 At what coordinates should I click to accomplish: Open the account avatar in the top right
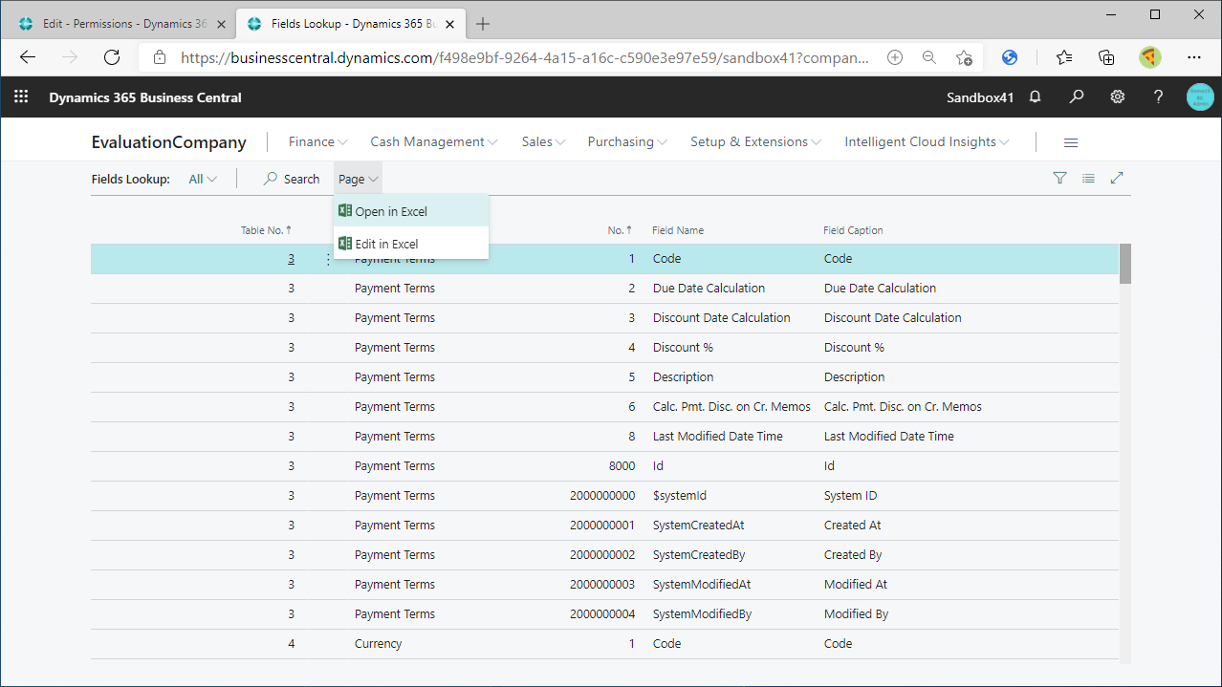(1199, 97)
